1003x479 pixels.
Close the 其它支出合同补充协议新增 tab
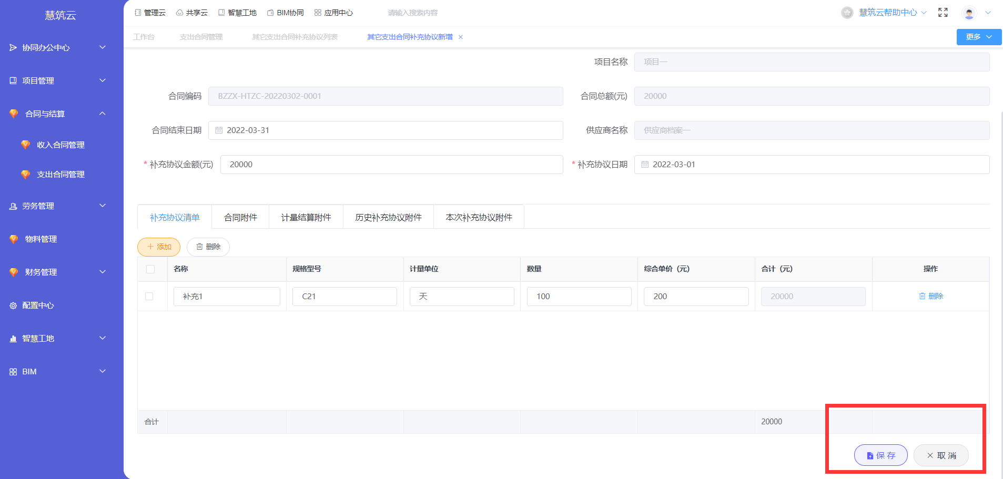pos(461,37)
